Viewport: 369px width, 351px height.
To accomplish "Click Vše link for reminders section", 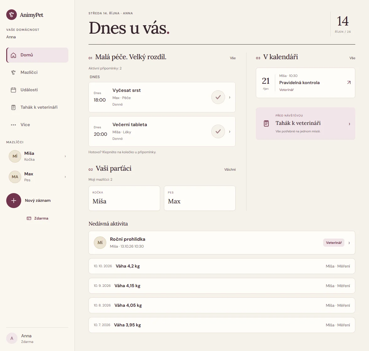I will pos(233,58).
